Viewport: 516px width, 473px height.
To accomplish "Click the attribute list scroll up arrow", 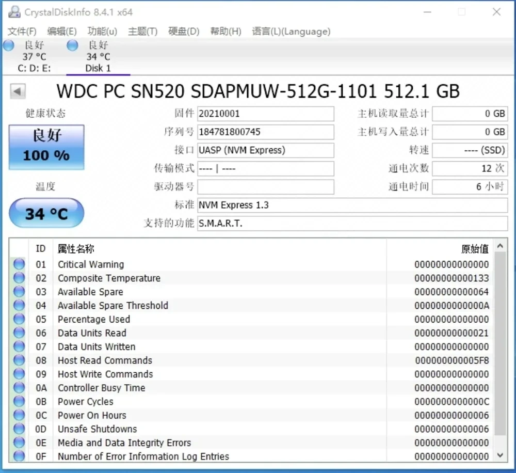I will pyautogui.click(x=500, y=246).
